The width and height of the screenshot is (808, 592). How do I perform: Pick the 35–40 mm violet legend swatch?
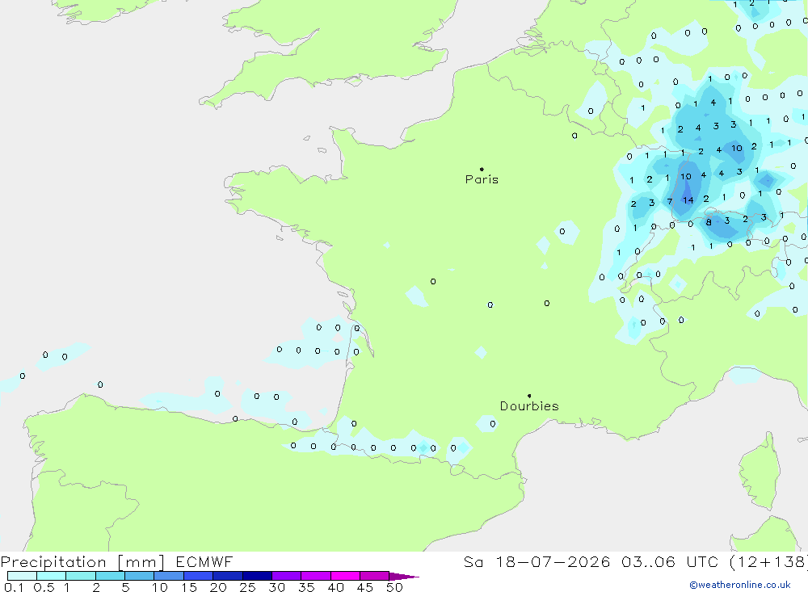click(316, 576)
